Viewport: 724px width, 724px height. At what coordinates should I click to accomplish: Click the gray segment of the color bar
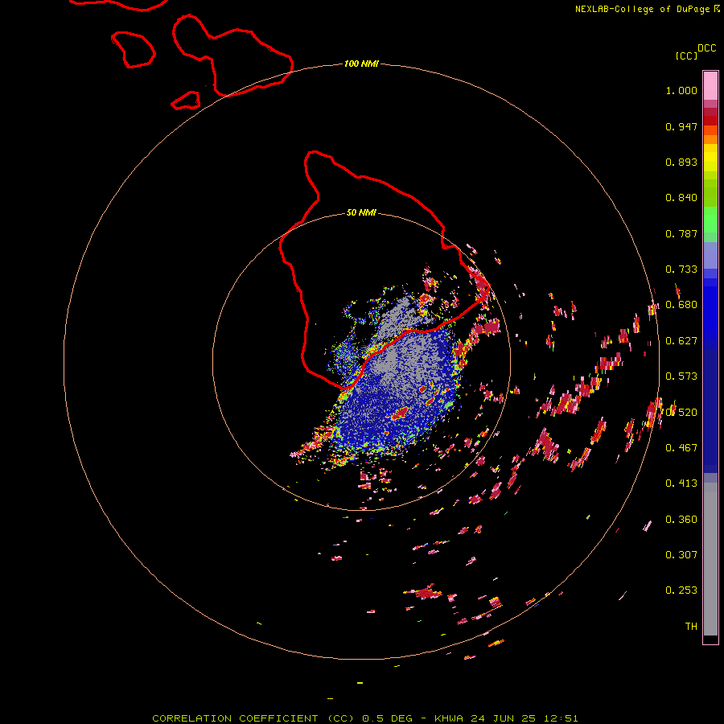[710, 559]
